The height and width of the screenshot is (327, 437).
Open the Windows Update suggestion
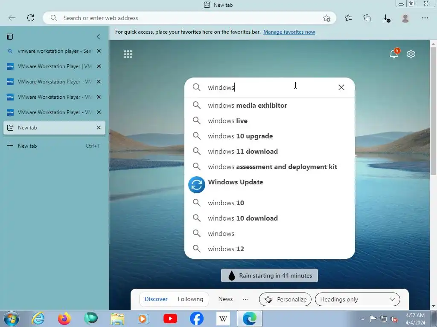pyautogui.click(x=270, y=185)
